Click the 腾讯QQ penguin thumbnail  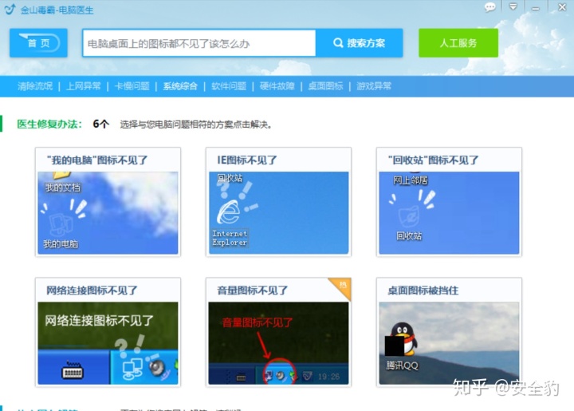449,343
